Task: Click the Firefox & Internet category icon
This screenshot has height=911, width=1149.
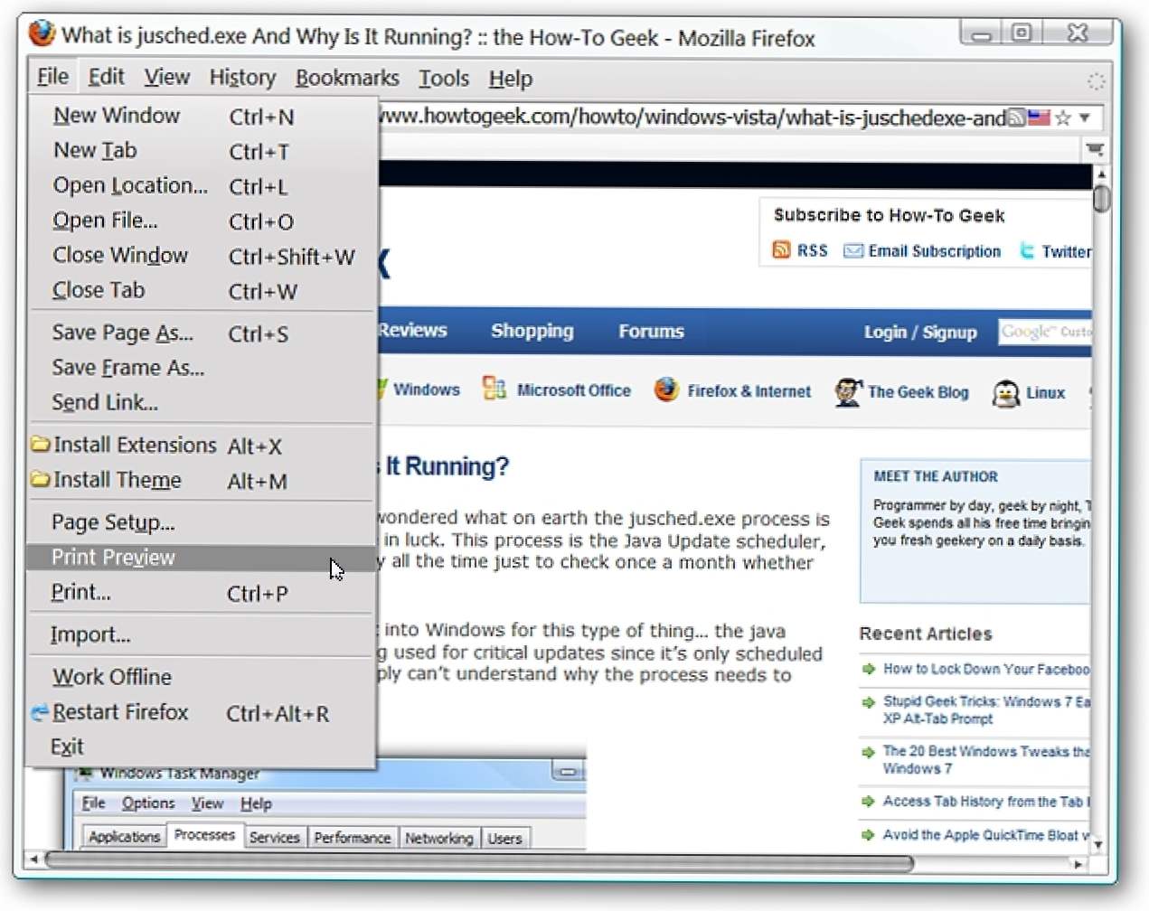Action: (666, 390)
